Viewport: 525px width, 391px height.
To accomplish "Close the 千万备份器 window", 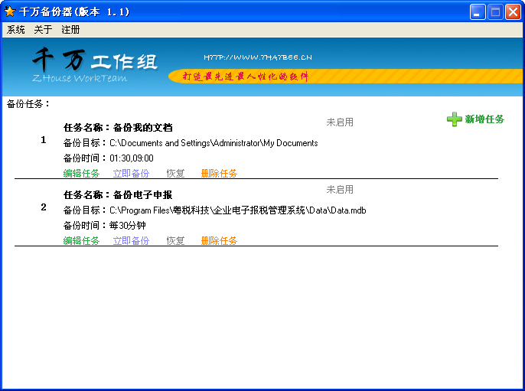I will click(x=513, y=12).
